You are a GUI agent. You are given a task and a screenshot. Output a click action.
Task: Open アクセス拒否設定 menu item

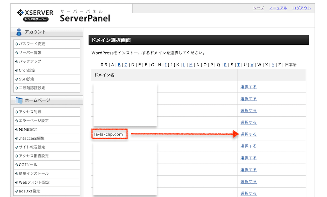click(47, 156)
